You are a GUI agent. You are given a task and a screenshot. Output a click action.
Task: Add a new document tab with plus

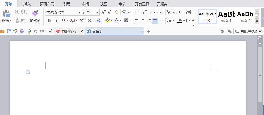148,31
